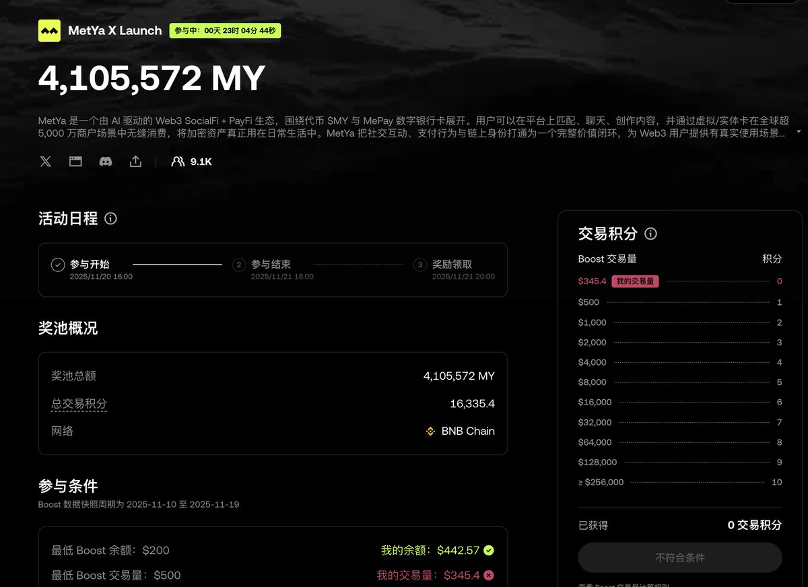Image resolution: width=808 pixels, height=587 pixels.
Task: Click date 2025/11/21 16:00
Action: point(282,277)
